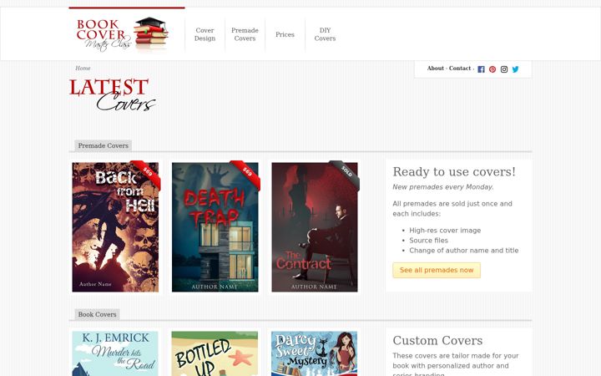Click the Source files list item

coord(428,241)
